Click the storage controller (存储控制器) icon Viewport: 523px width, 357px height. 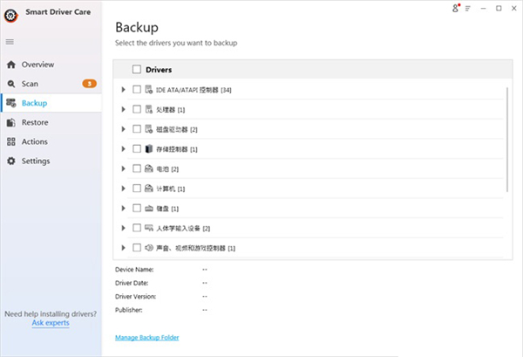pyautogui.click(x=149, y=149)
